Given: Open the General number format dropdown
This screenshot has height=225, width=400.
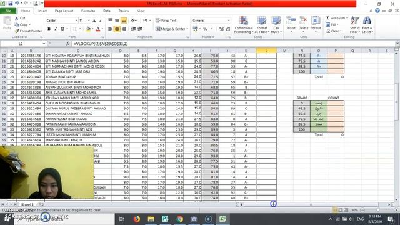Looking at the screenshot, I should 229,21.
